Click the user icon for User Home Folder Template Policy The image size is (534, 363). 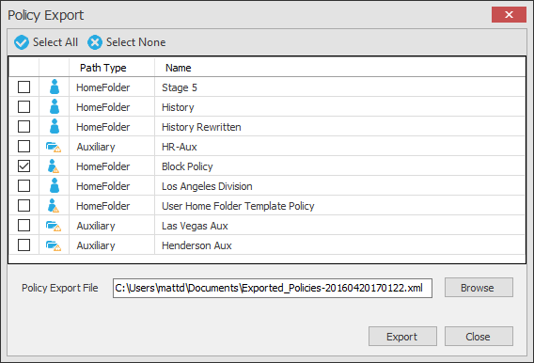click(x=54, y=206)
